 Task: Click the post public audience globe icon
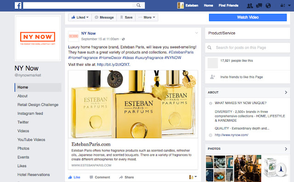coord(123,39)
